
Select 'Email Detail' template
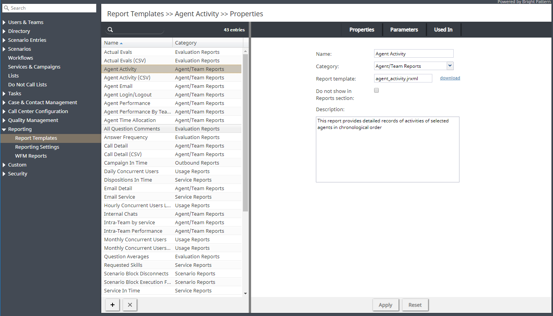(x=172, y=188)
